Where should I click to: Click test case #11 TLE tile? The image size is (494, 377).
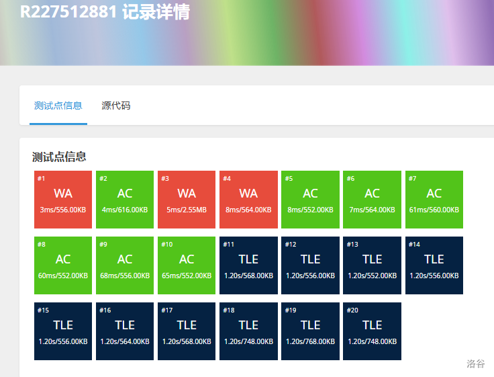248,265
